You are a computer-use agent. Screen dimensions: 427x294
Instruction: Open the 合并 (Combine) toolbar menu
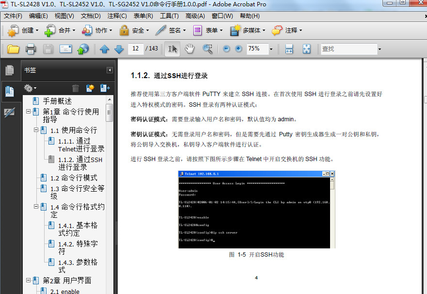coord(60,30)
